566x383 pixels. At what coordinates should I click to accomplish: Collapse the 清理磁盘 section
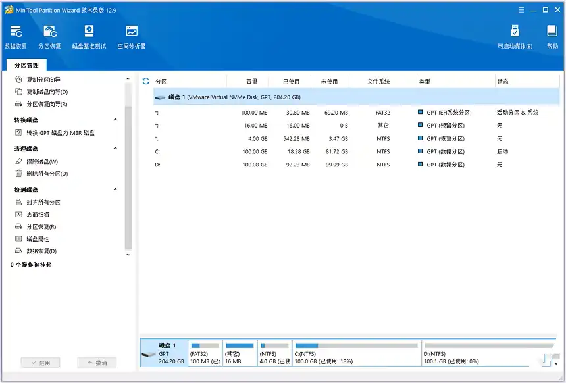click(116, 149)
